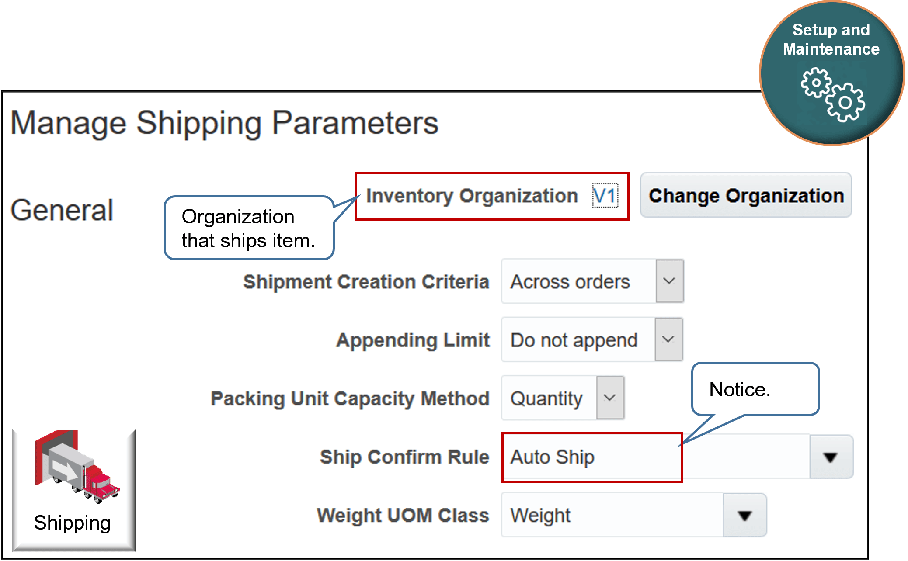Image resolution: width=908 pixels, height=561 pixels.
Task: Click the Do not append field
Action: coord(573,339)
